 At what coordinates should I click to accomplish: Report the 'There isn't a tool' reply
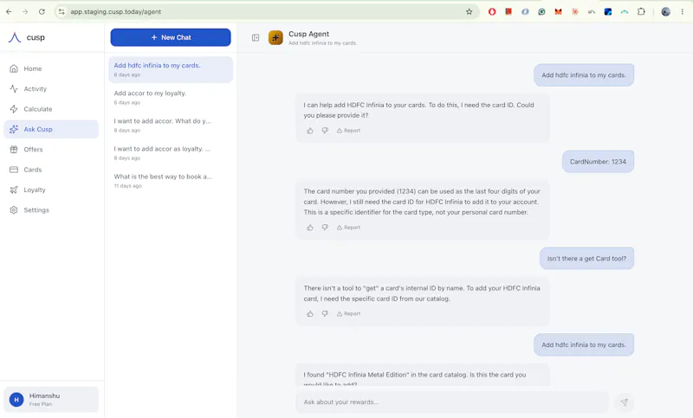[x=348, y=314]
